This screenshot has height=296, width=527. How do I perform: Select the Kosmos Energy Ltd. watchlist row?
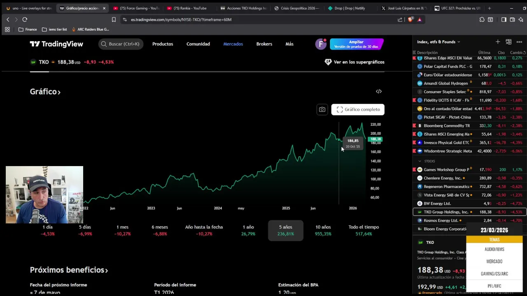tap(469, 220)
